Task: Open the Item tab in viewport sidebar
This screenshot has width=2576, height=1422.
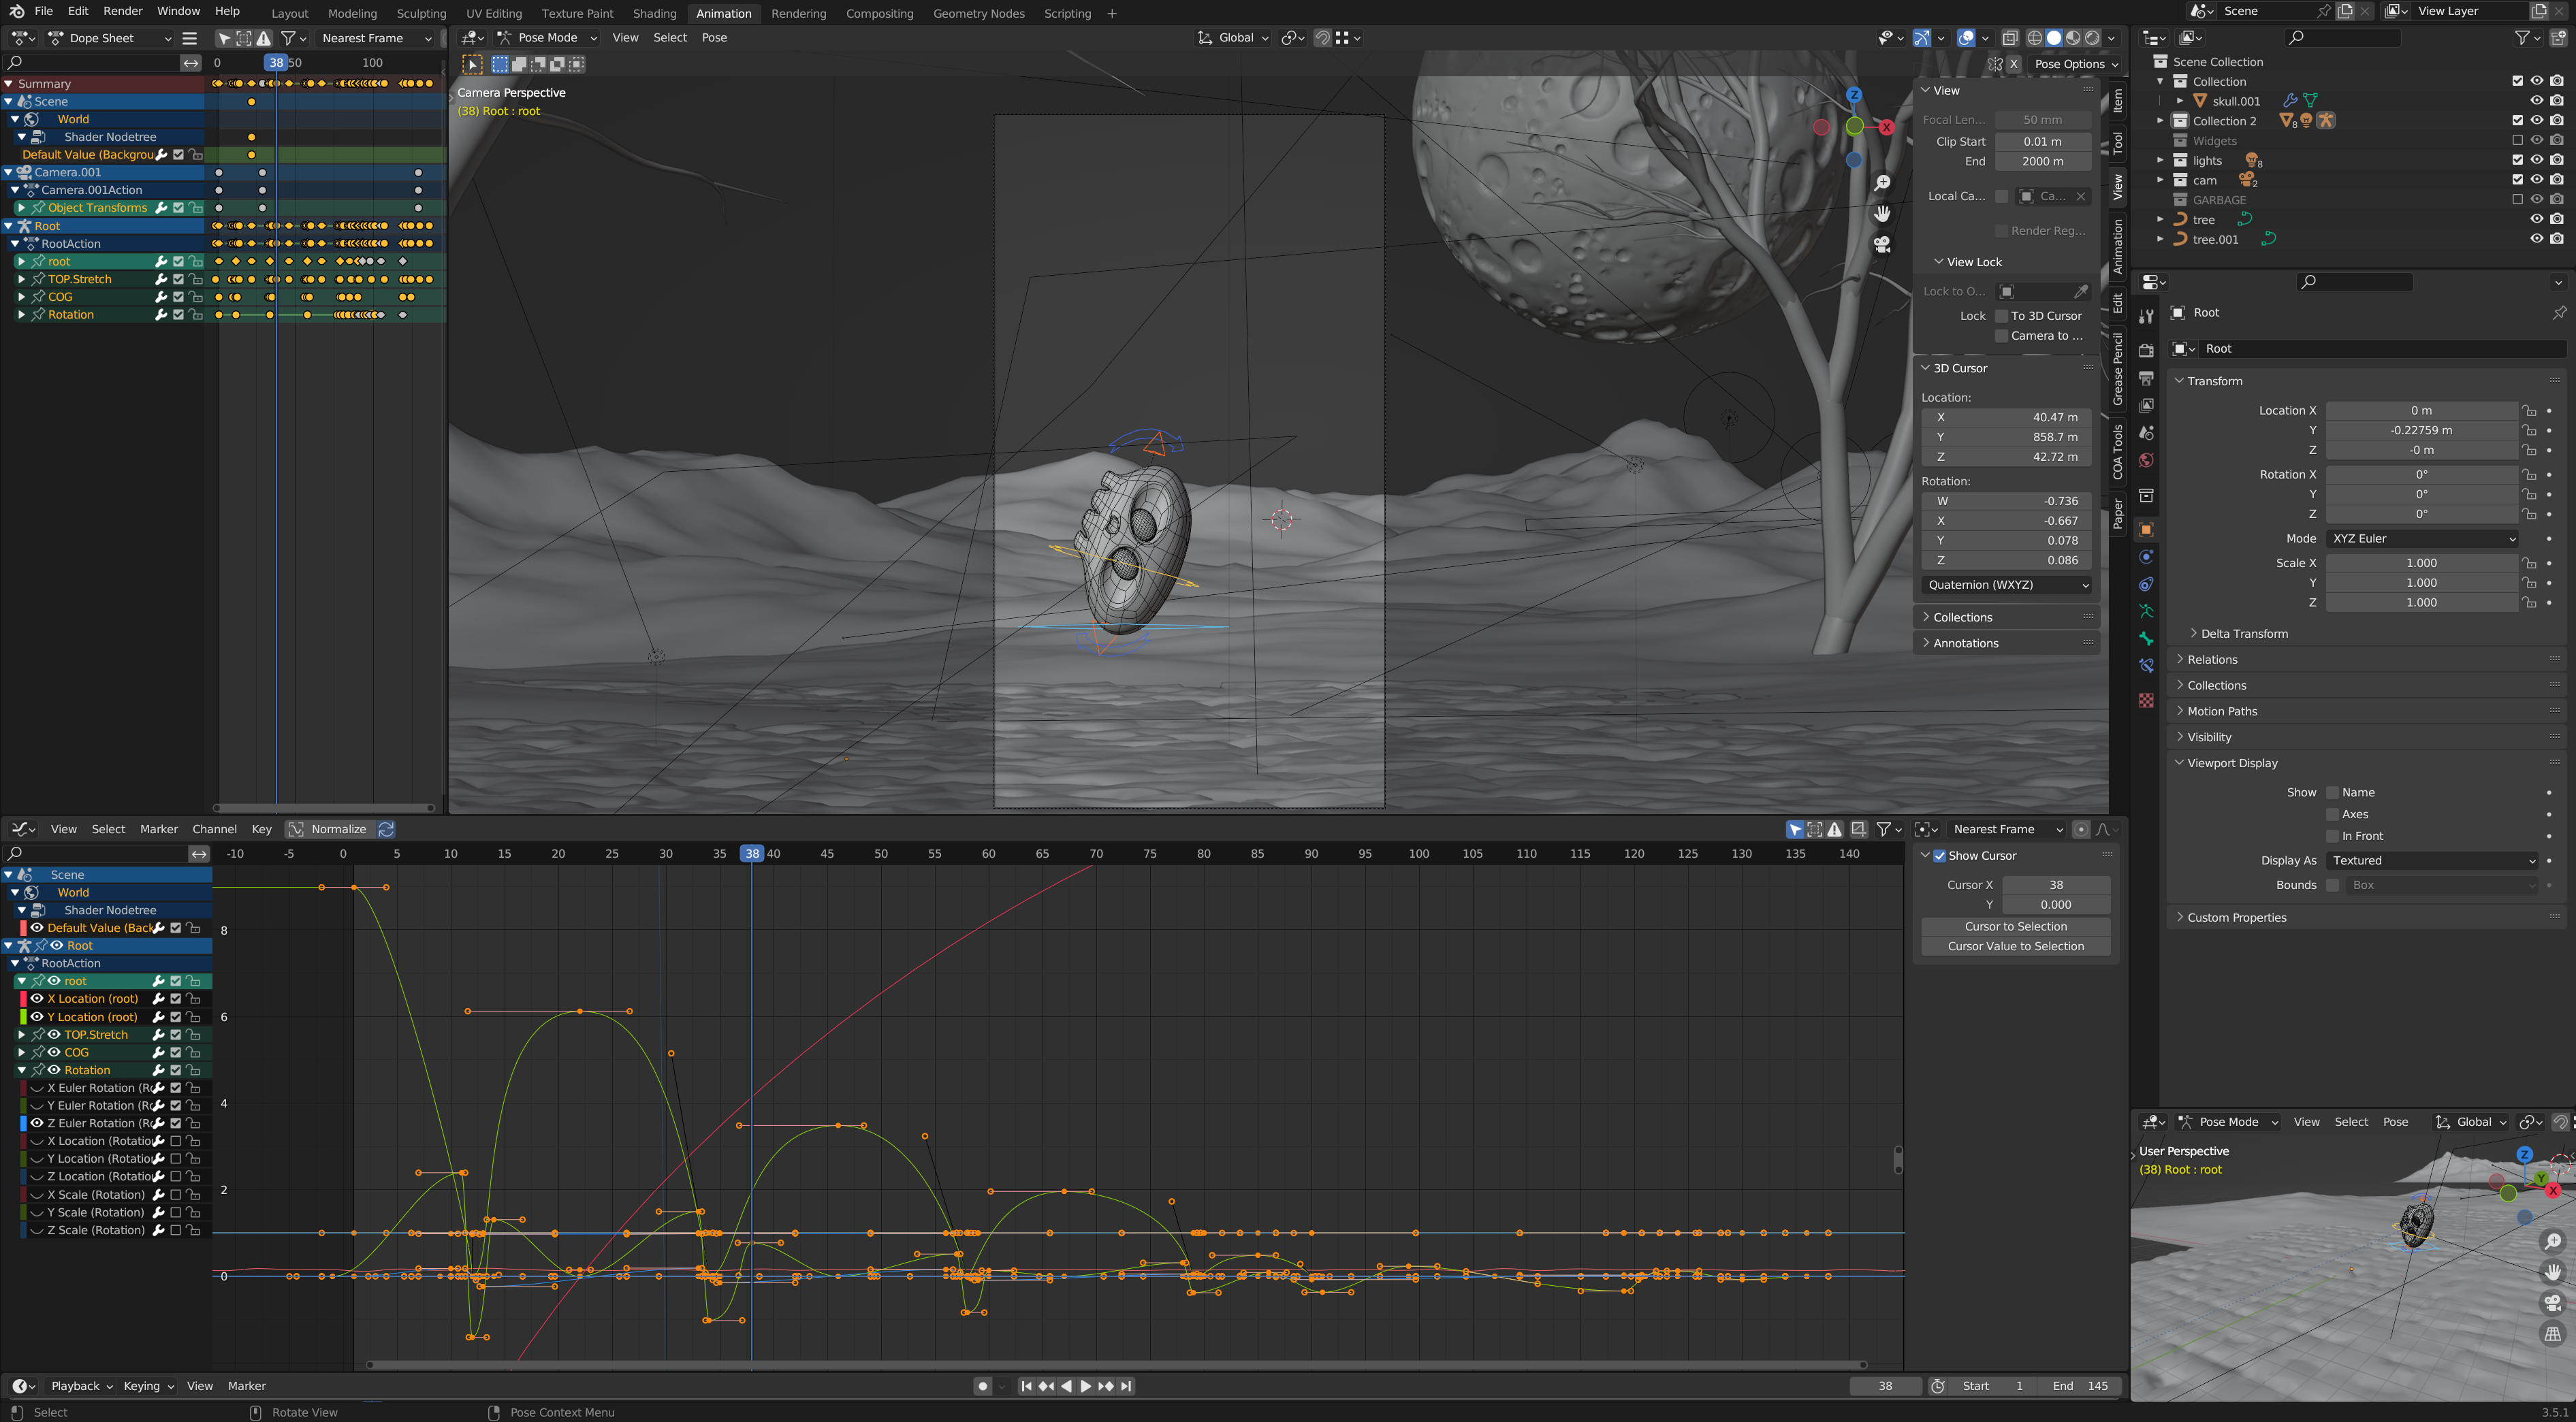Action: [2118, 100]
